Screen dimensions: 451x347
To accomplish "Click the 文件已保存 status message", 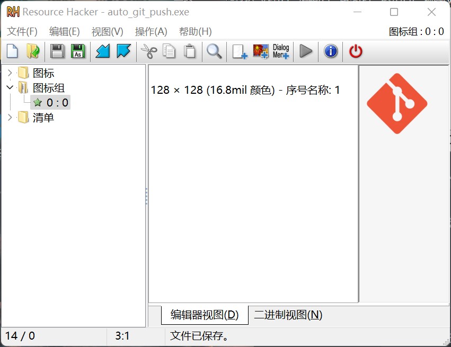I will coord(199,336).
